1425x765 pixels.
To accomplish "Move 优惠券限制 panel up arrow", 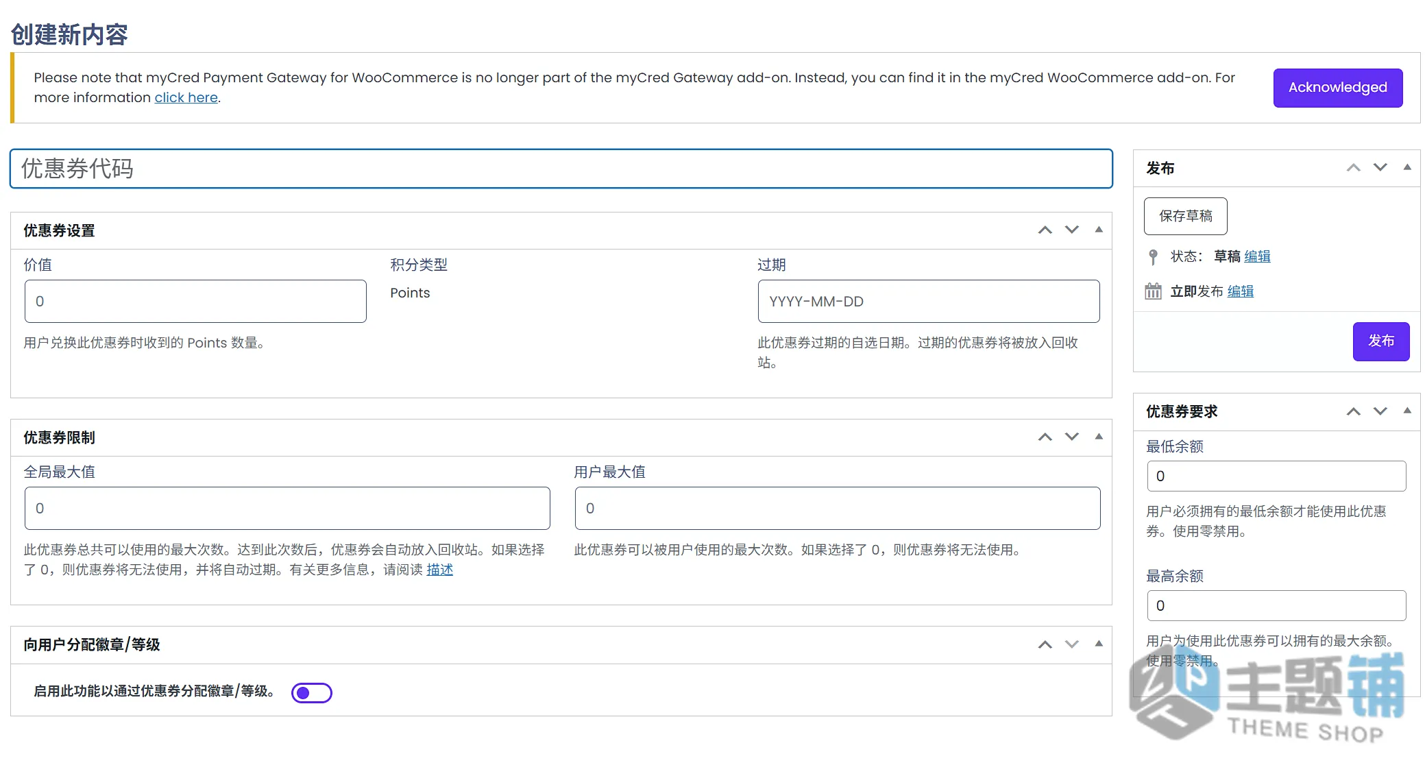I will pyautogui.click(x=1045, y=437).
